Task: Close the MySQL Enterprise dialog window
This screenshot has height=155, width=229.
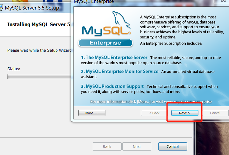Action: 223,1
